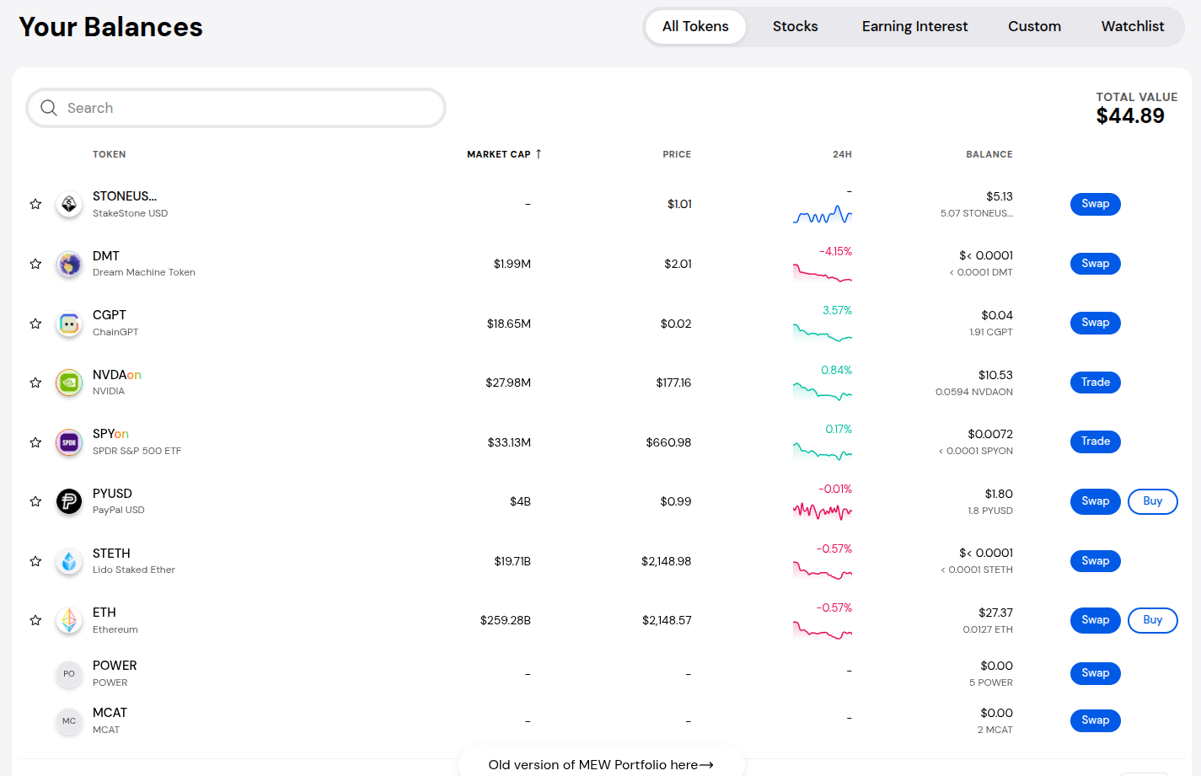Click Swap in STETH row
Screen dimensions: 1201x776
pos(1096,561)
